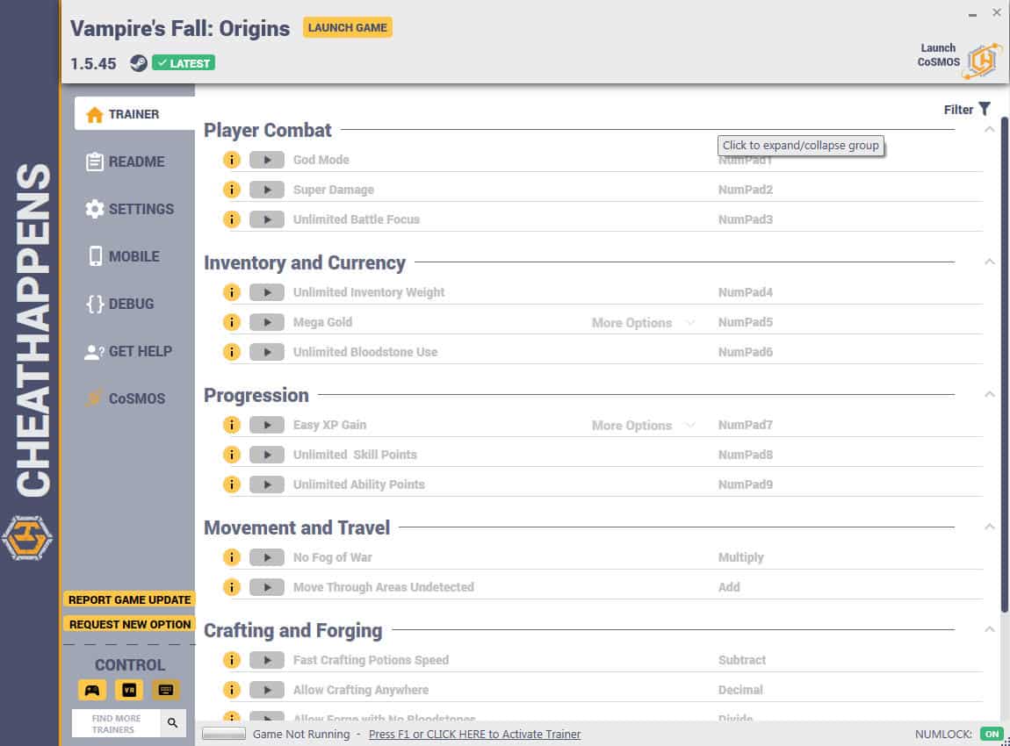Click the FIND MORE TRAINERS search field
This screenshot has height=746, width=1010.
pos(116,723)
